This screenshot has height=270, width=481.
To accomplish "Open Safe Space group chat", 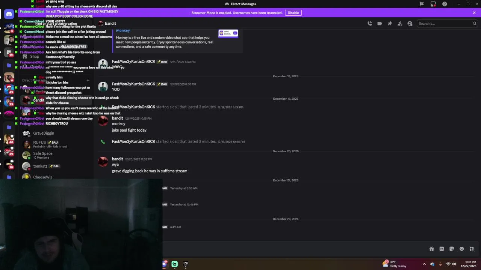I will pyautogui.click(x=56, y=155).
